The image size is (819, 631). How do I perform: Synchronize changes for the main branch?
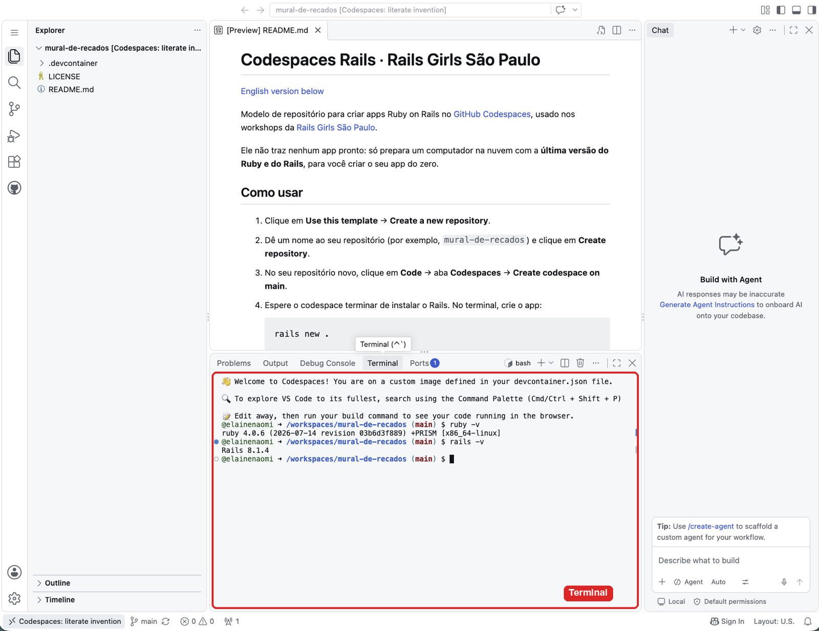pyautogui.click(x=165, y=621)
